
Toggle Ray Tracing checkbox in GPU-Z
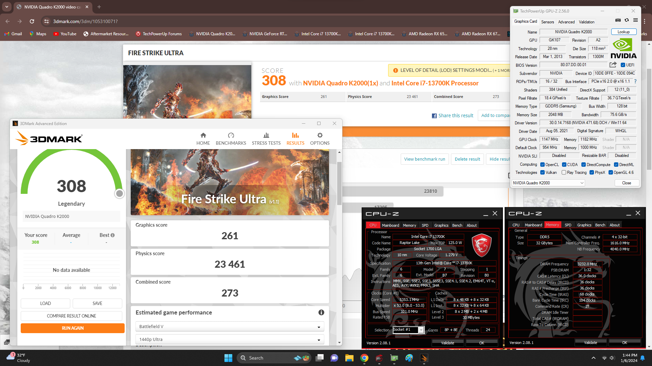pos(564,172)
